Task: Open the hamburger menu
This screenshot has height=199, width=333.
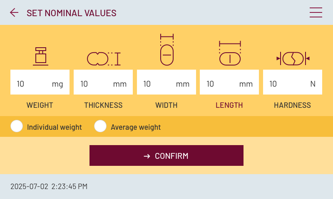Action: click(316, 13)
